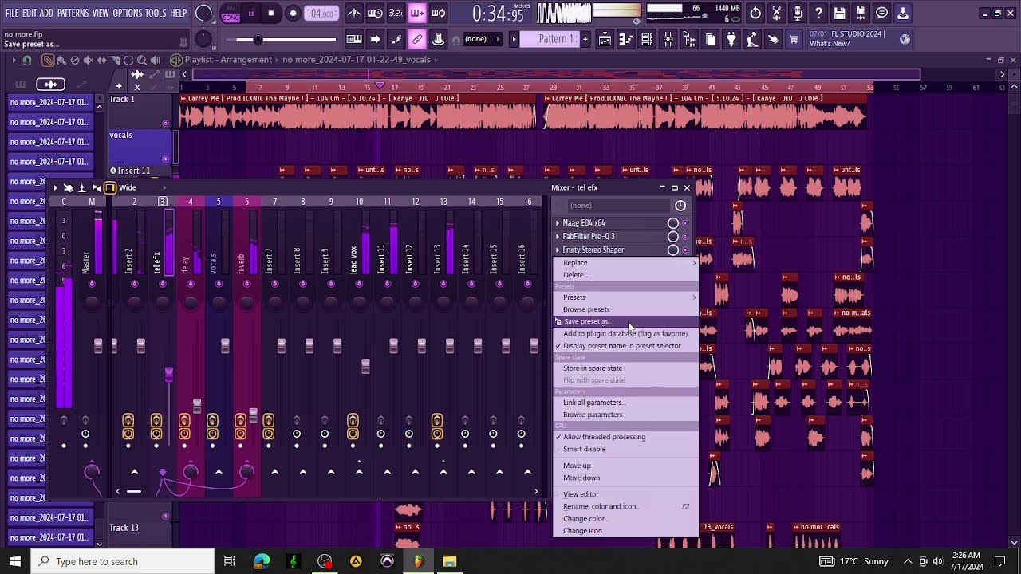Select the playlist draw pencil tool
Viewport: 1021px width, 574px height.
[49, 60]
